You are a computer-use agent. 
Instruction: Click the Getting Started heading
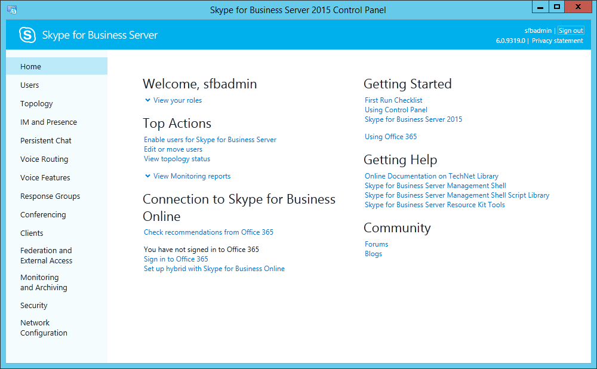pyautogui.click(x=407, y=84)
